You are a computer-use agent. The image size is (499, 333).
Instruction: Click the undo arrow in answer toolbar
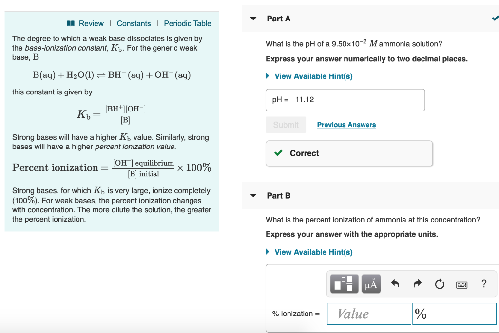[x=395, y=283]
